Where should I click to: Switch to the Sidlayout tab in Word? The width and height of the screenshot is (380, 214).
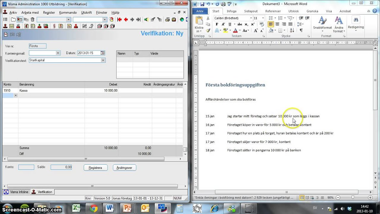pos(251,11)
